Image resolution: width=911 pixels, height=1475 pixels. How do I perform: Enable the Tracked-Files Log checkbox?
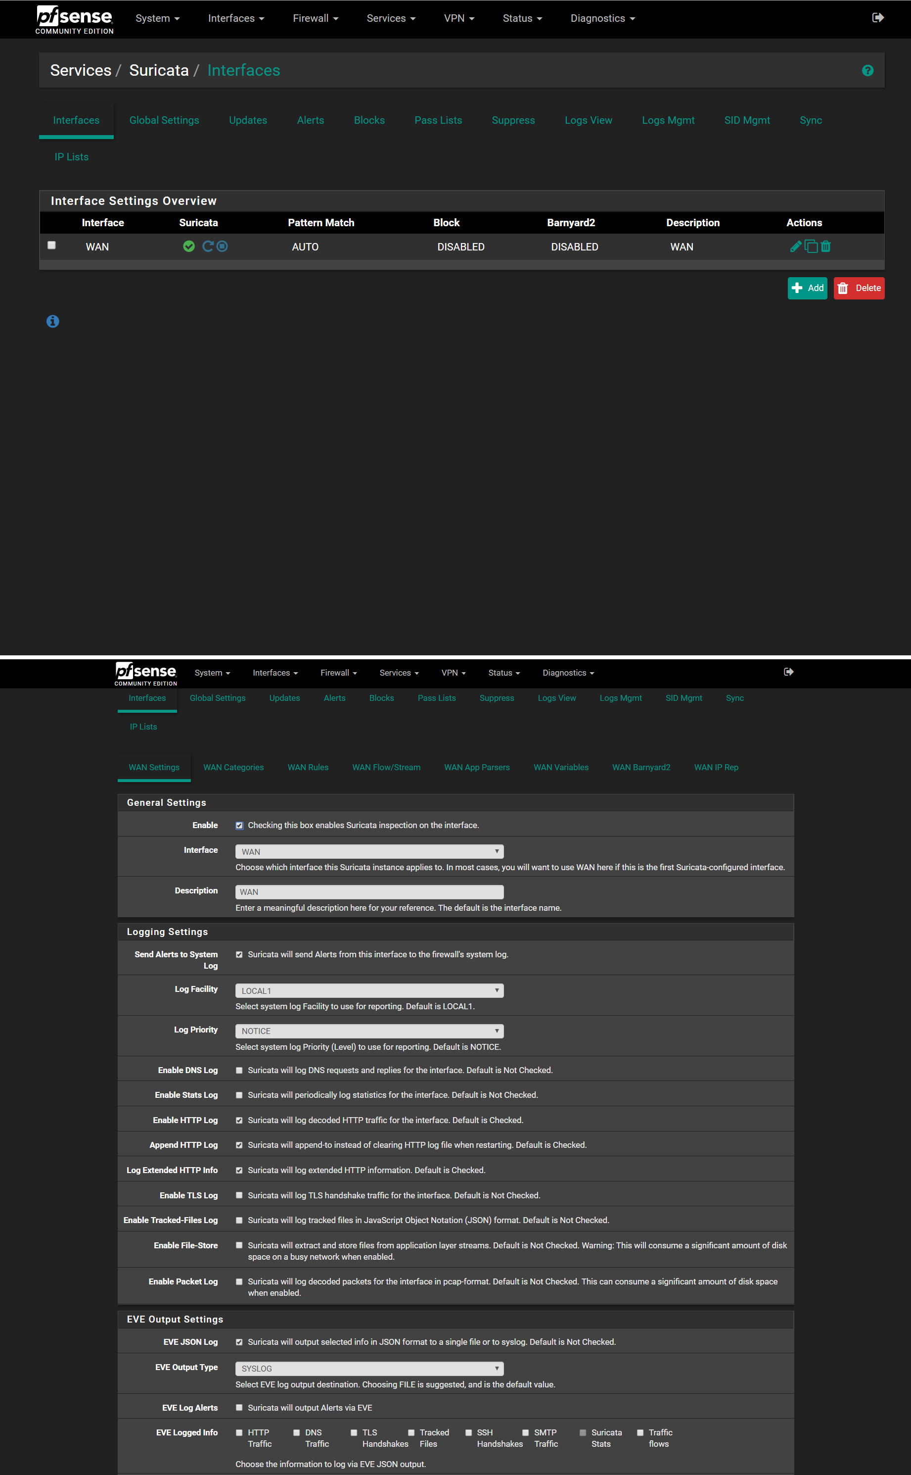coord(239,1220)
